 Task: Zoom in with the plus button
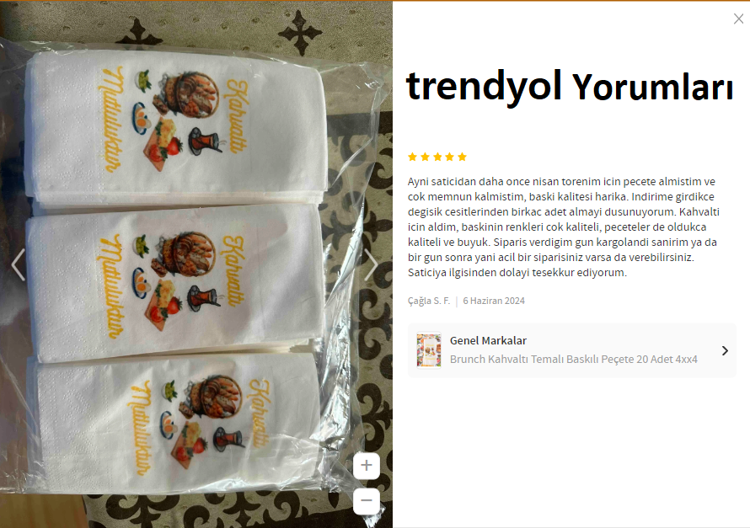pos(367,466)
